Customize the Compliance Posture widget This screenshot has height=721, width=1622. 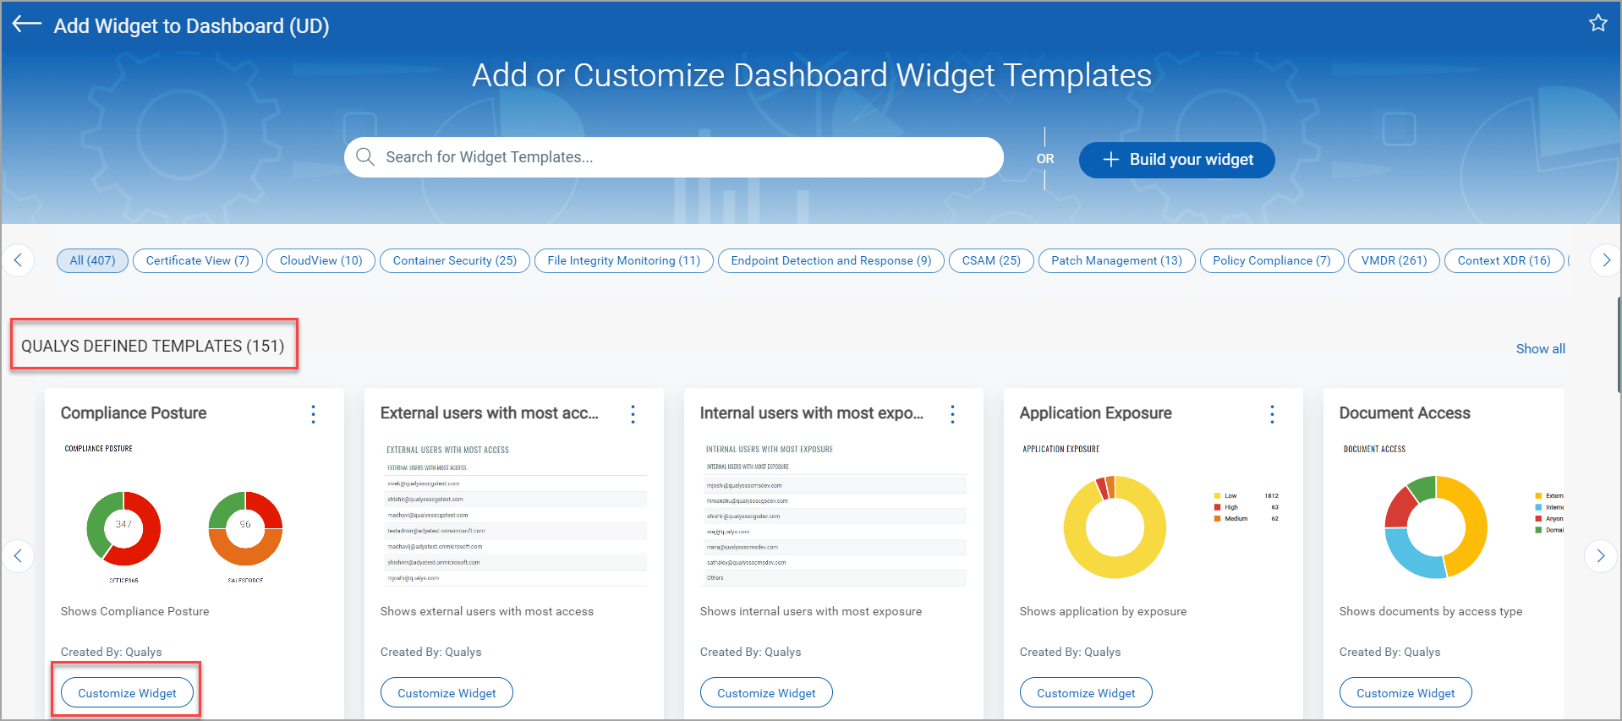click(127, 693)
